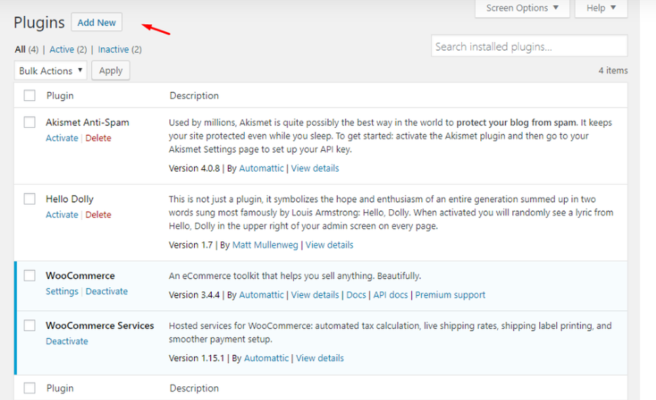The height and width of the screenshot is (400, 656).
Task: Activate the Hello Dolly plugin
Action: 62,214
